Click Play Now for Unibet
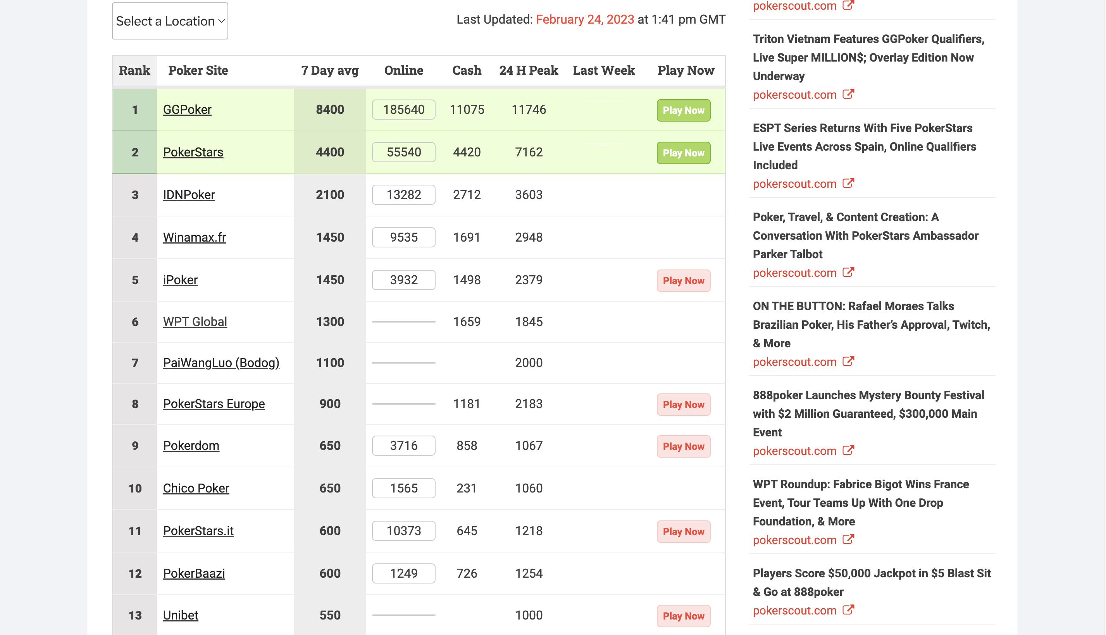Viewport: 1106px width, 635px height. click(x=683, y=616)
